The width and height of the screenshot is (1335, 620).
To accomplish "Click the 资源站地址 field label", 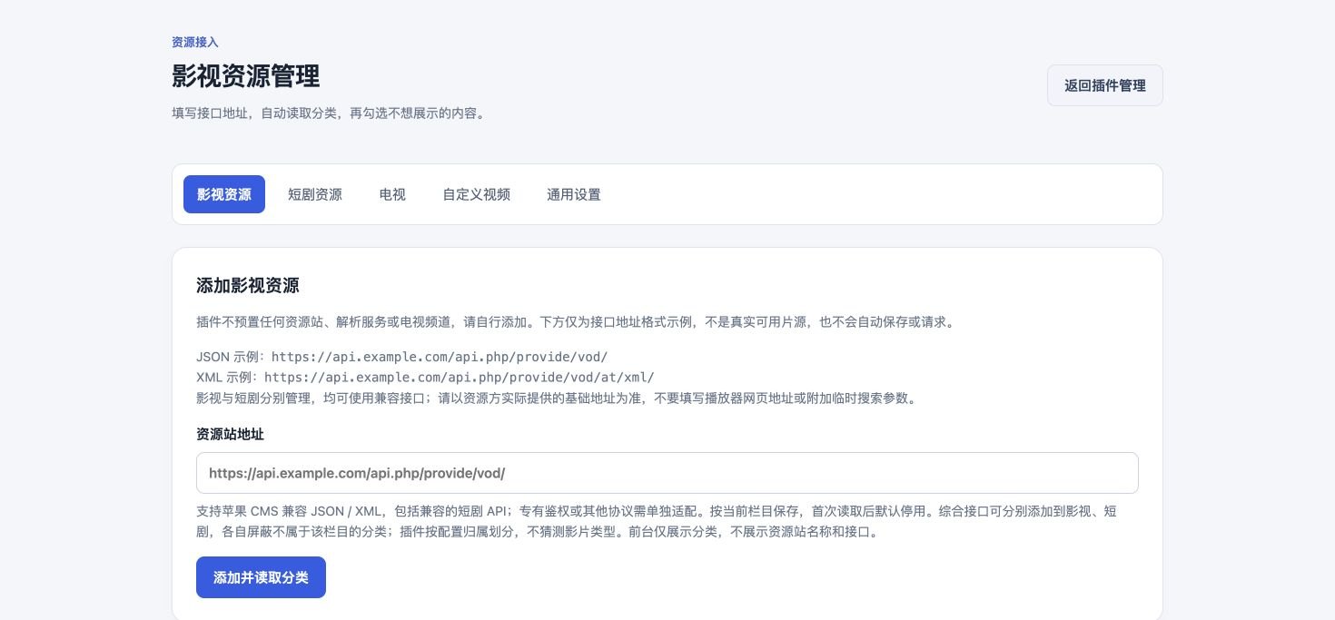I will click(x=231, y=434).
